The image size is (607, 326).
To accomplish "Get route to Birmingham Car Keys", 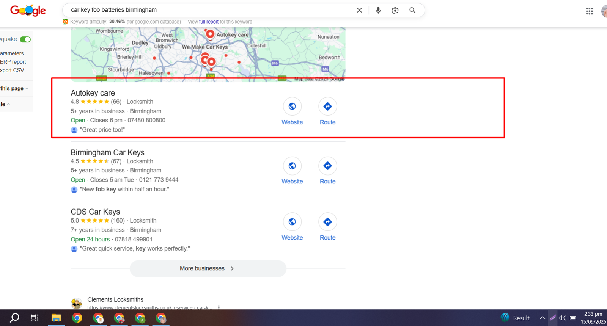I will pos(327,166).
